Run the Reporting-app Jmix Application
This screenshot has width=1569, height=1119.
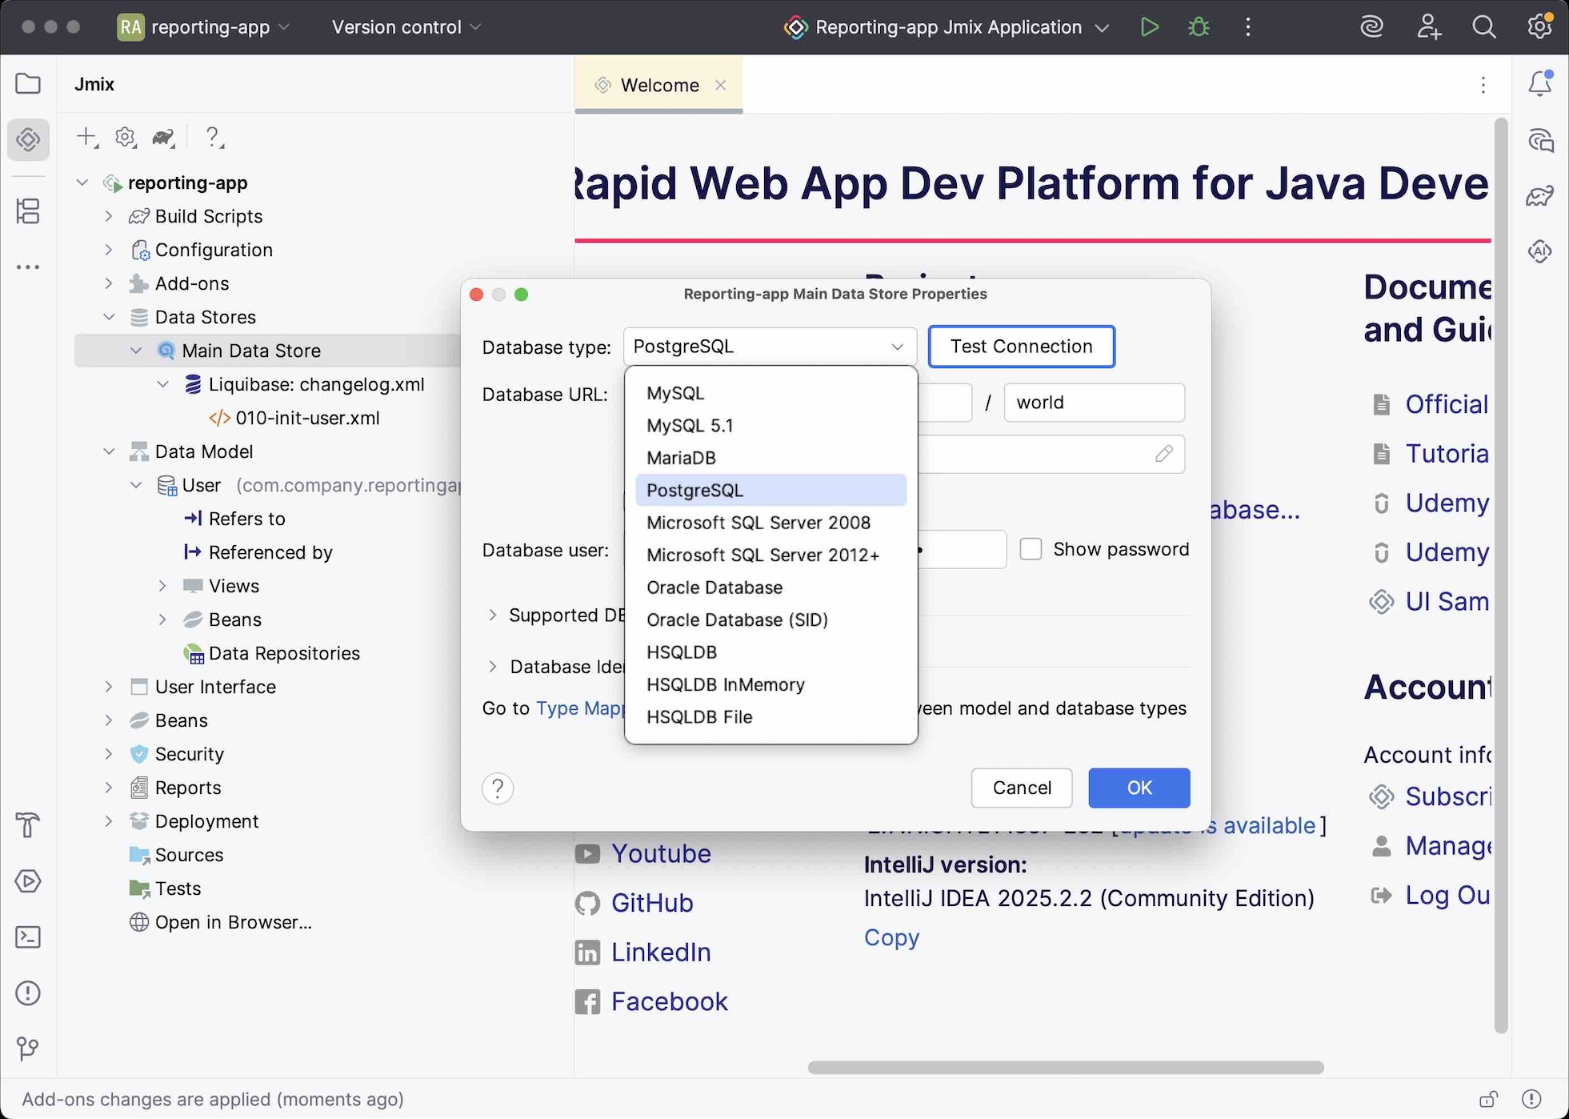[1149, 26]
